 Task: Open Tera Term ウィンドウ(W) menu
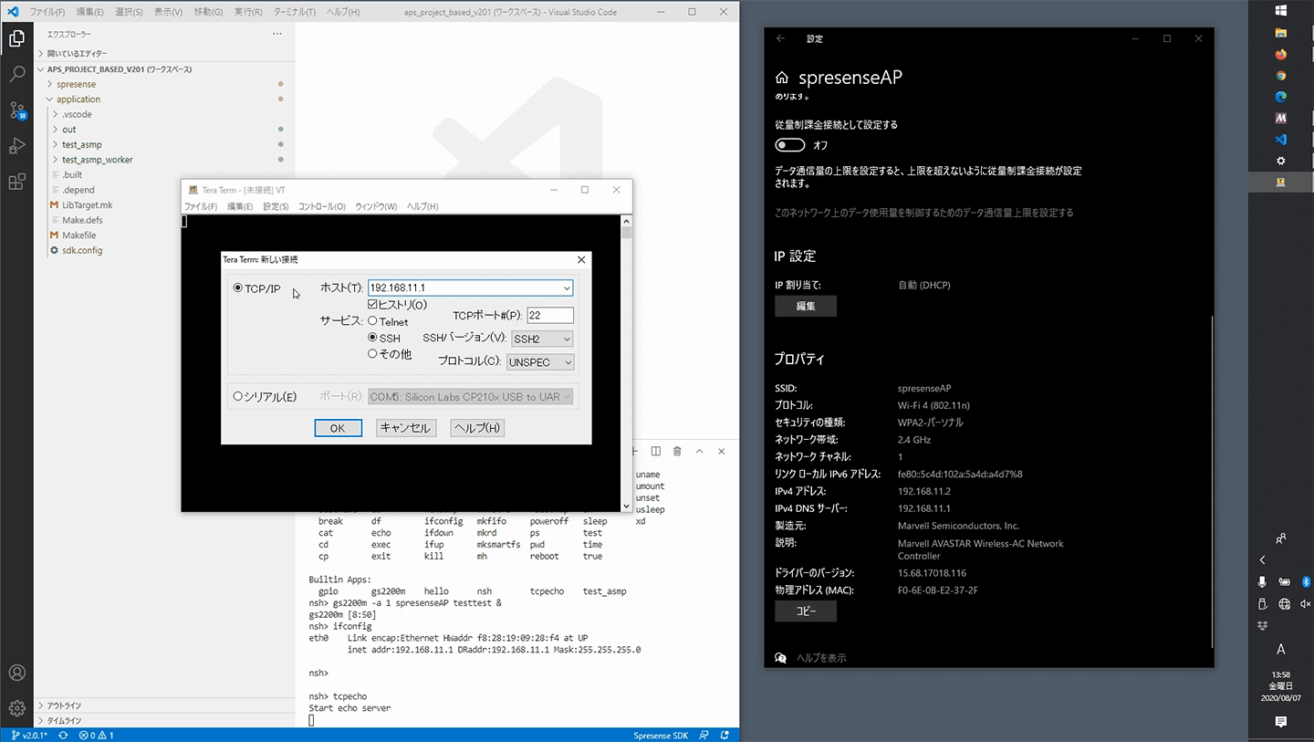[376, 206]
